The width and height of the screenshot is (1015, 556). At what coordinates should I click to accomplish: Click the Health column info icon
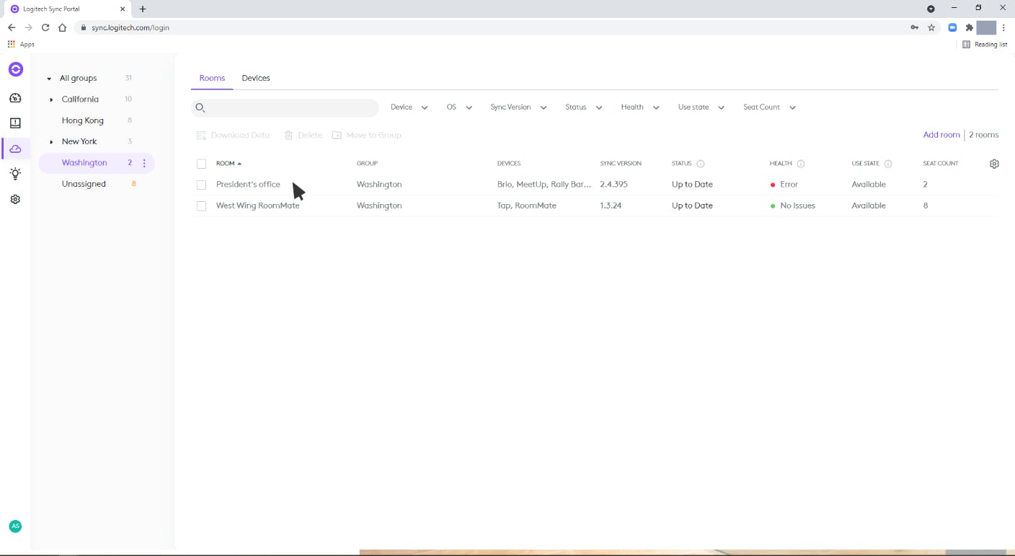pyautogui.click(x=800, y=164)
